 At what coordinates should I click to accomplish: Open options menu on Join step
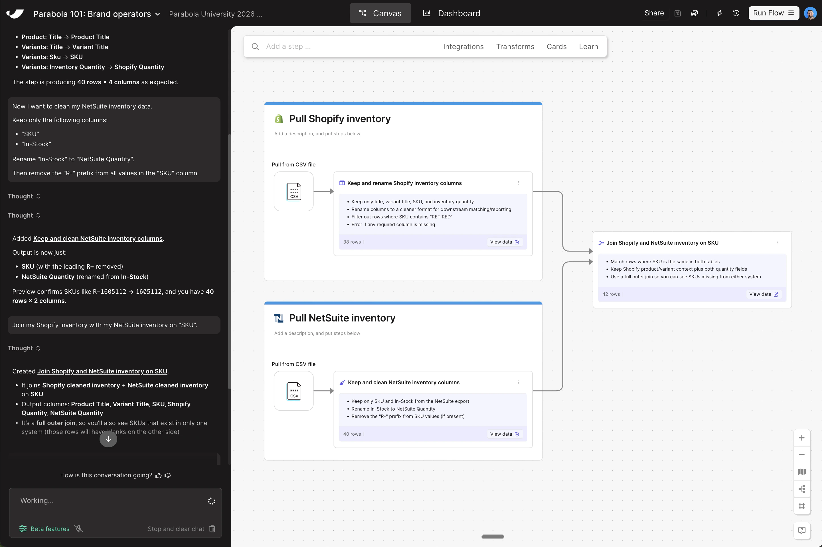(778, 242)
